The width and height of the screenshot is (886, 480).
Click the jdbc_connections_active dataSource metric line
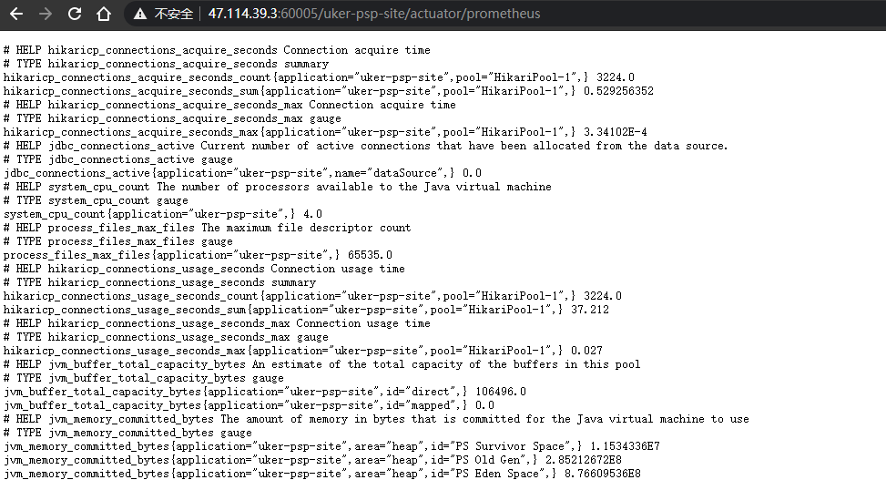pyautogui.click(x=242, y=173)
